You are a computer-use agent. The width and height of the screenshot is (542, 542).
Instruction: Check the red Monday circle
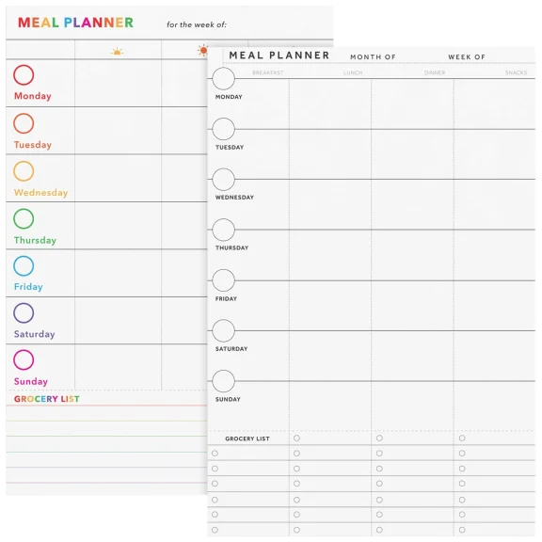(x=24, y=74)
